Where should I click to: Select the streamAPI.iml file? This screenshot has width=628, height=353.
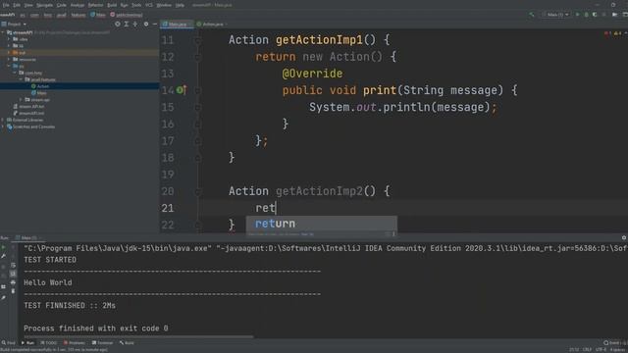[x=28, y=114]
